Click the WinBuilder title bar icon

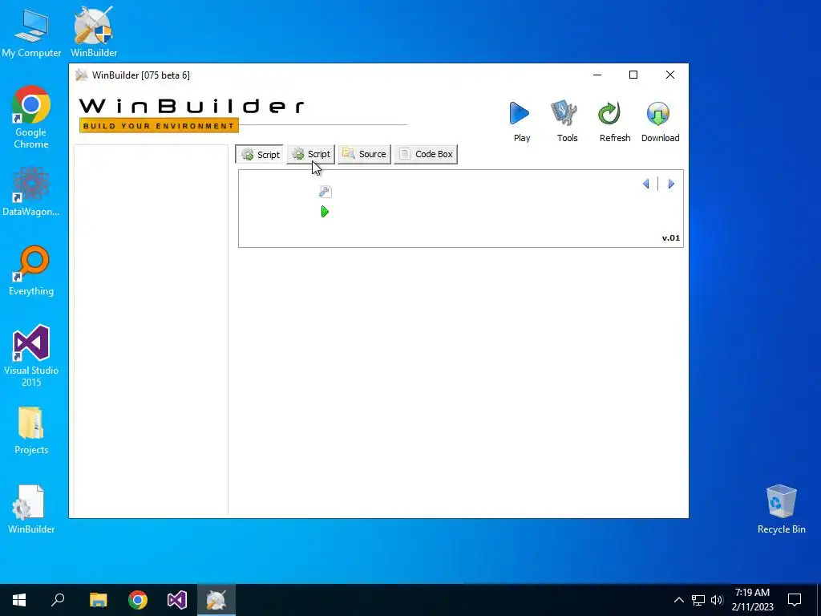click(81, 75)
